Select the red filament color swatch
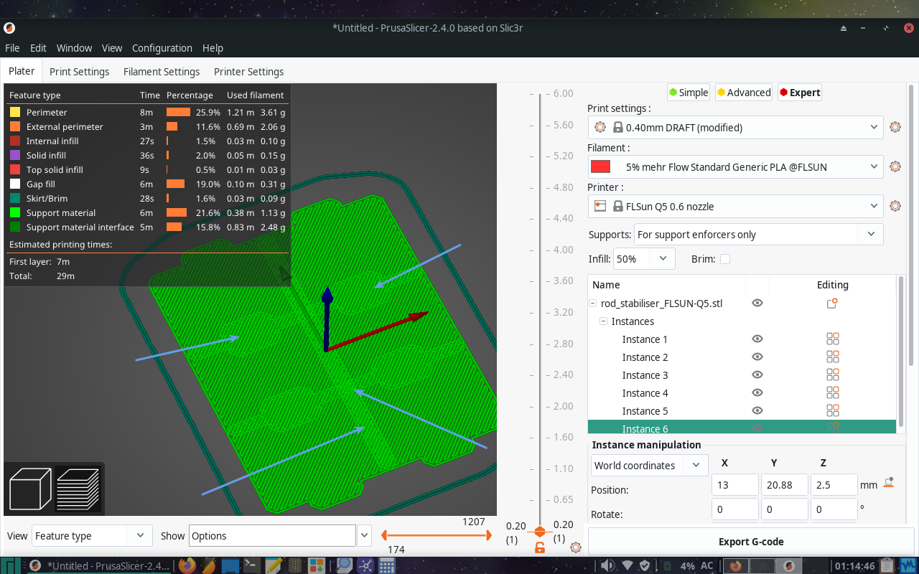Viewport: 919px width, 574px height. 600,166
